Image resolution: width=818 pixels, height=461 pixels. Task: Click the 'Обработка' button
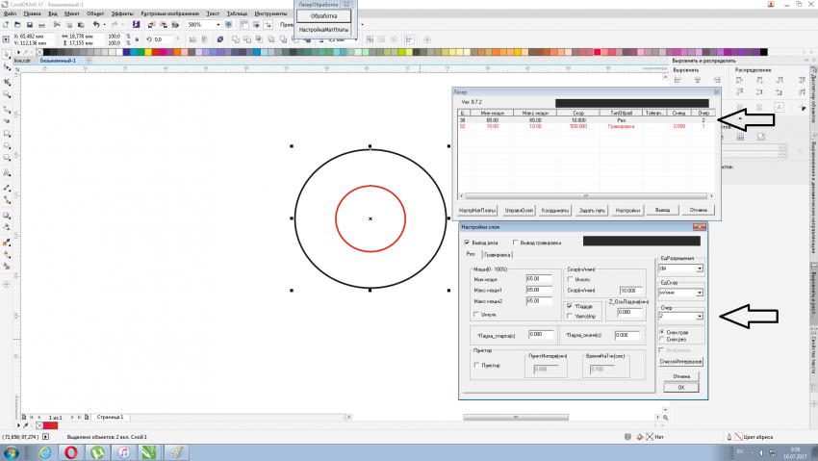[x=324, y=16]
